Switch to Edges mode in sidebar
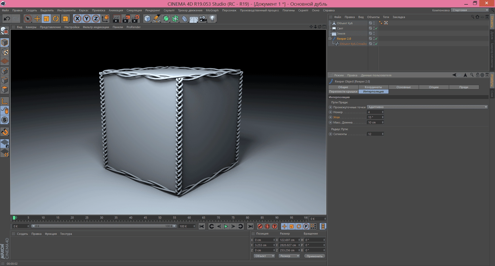Viewport: 495px width, 266px height. click(x=5, y=80)
